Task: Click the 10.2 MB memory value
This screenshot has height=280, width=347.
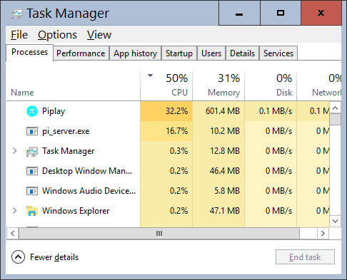Action: click(225, 131)
